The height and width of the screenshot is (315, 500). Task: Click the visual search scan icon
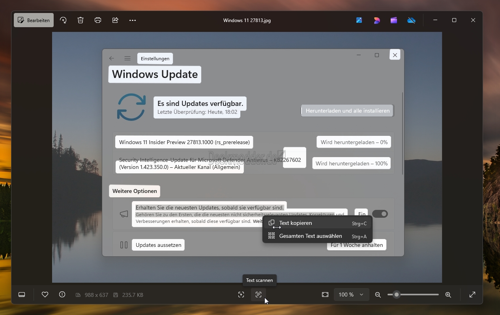coord(241,295)
